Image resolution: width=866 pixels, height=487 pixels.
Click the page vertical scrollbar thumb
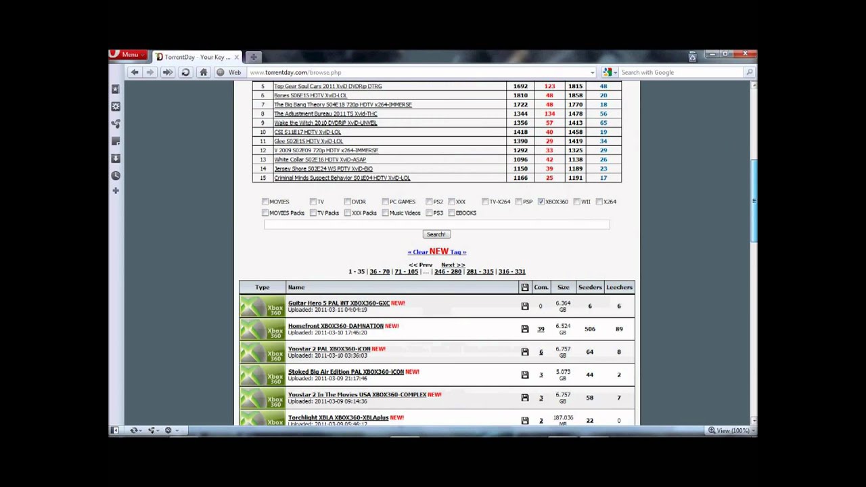754,200
